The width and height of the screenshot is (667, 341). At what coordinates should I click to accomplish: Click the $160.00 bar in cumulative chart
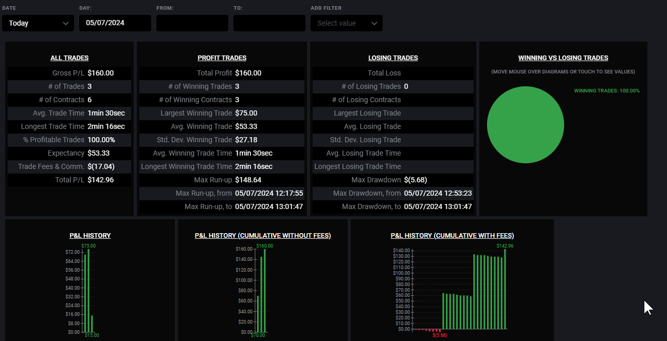point(265,291)
